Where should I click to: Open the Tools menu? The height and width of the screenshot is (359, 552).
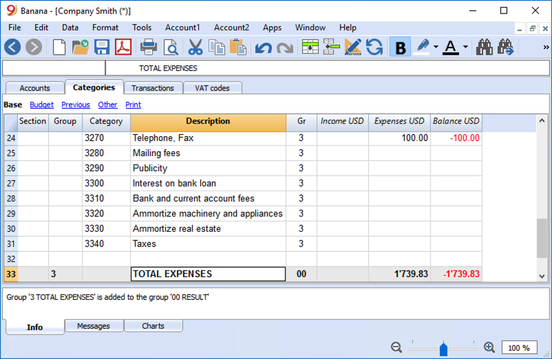[x=142, y=28]
